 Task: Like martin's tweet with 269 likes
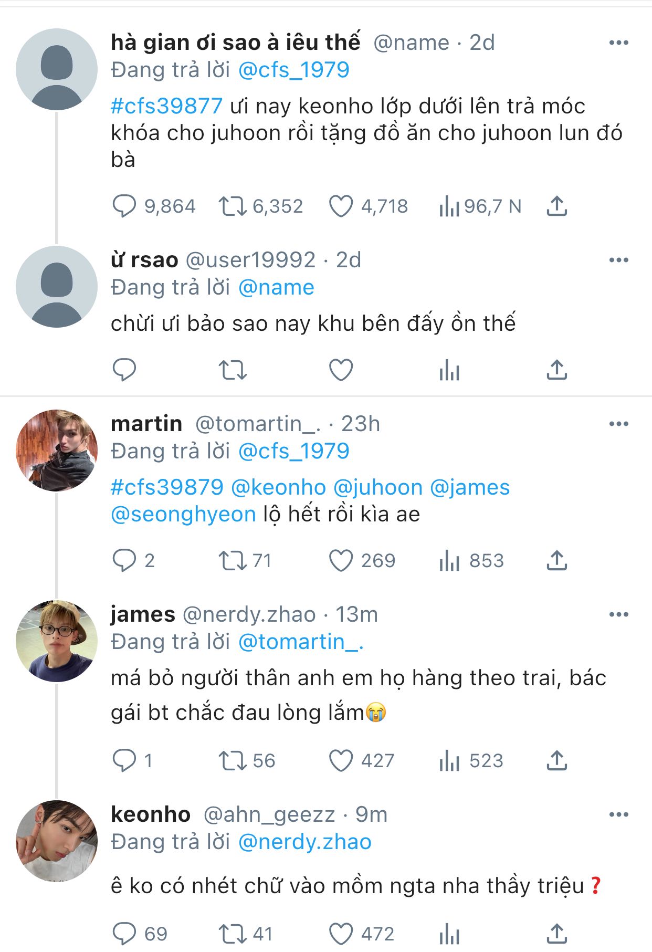[341, 561]
